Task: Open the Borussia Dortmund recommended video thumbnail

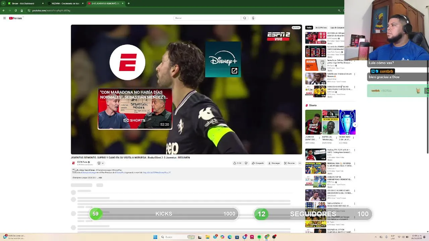Action: coord(315,91)
